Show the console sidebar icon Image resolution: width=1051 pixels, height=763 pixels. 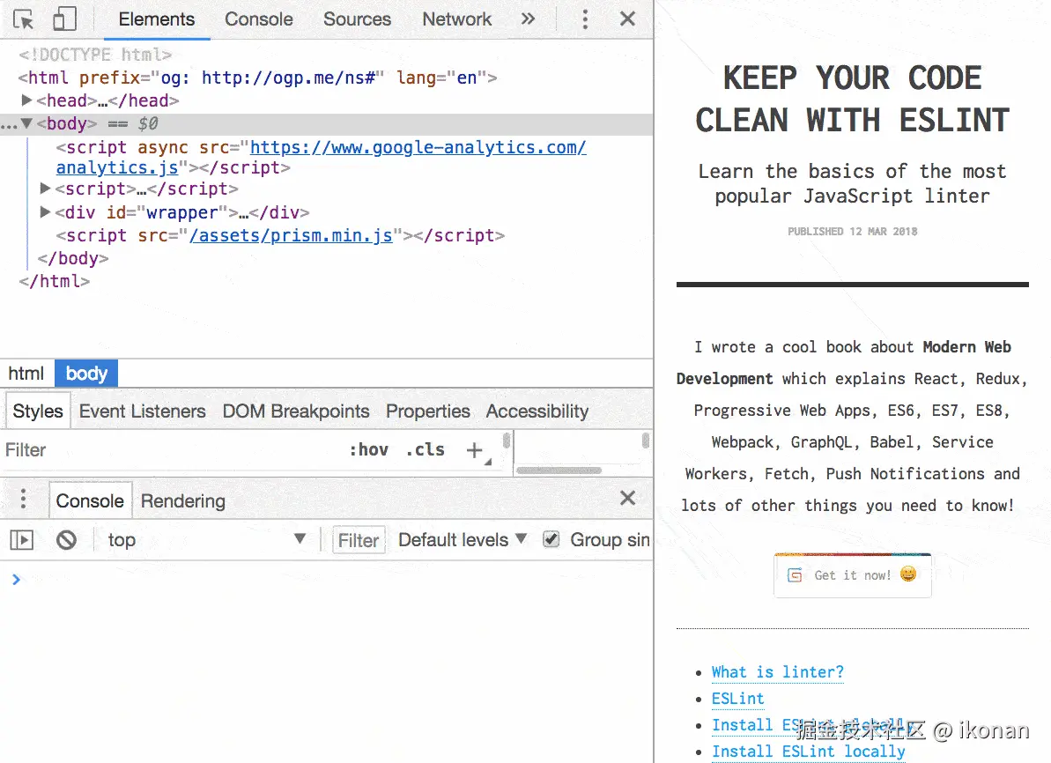(x=21, y=540)
